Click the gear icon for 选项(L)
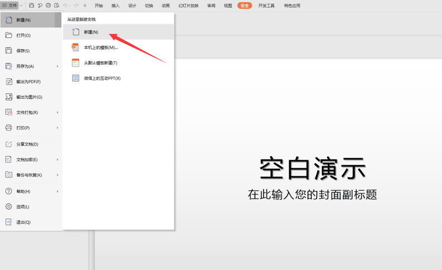 9,206
